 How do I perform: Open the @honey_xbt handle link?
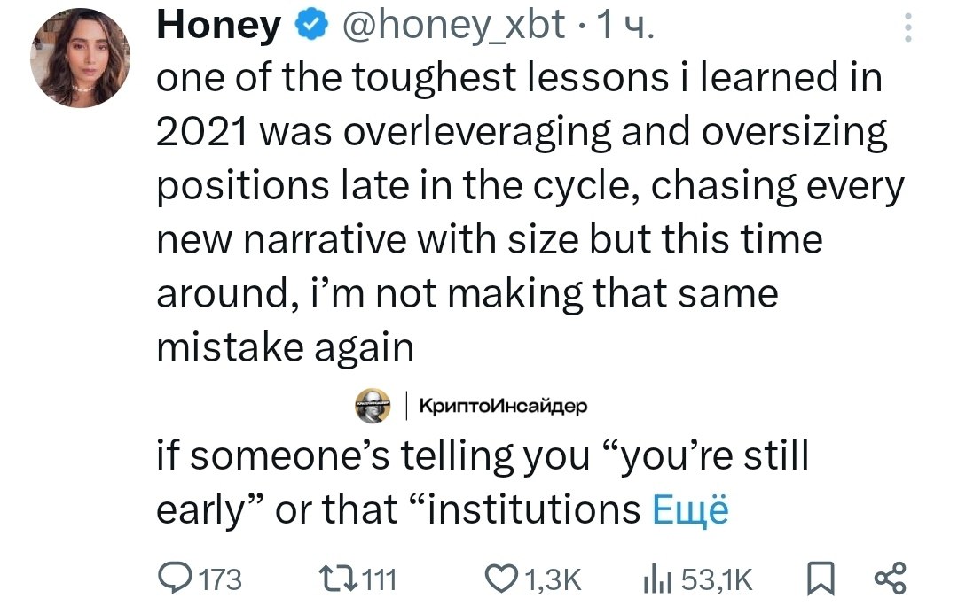(x=452, y=26)
